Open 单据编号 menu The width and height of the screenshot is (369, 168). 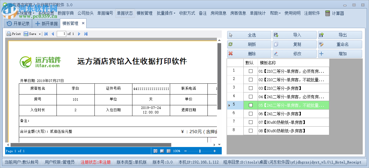pyautogui.click(x=105, y=13)
